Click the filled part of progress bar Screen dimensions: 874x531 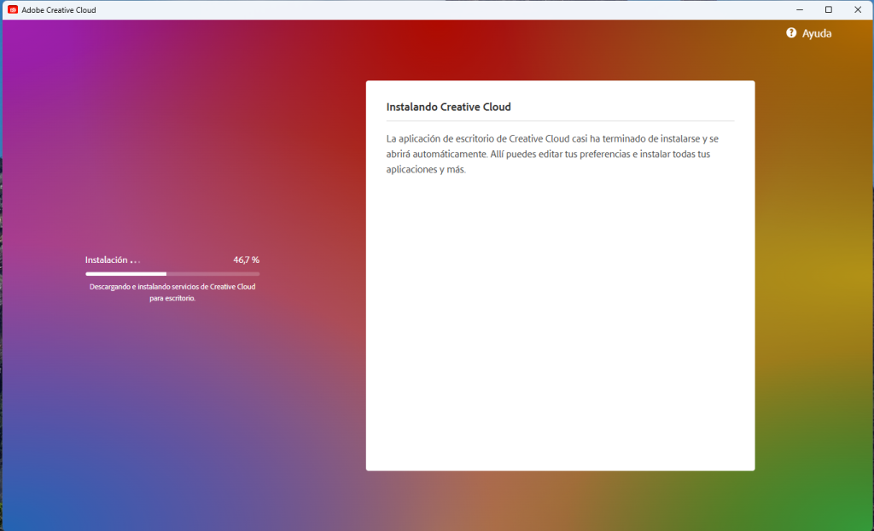125,273
